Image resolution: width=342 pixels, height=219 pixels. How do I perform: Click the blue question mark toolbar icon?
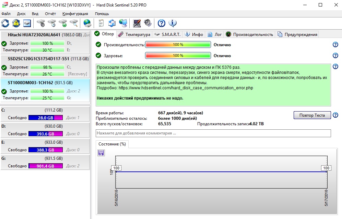pos(162,23)
